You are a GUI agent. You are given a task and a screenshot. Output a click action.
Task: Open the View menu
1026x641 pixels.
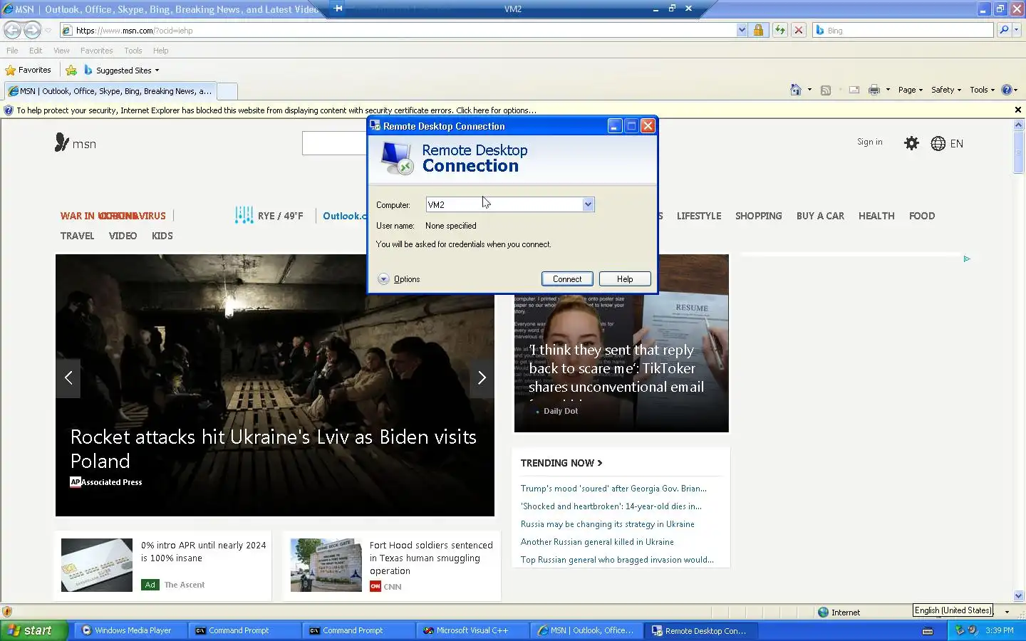(x=61, y=51)
